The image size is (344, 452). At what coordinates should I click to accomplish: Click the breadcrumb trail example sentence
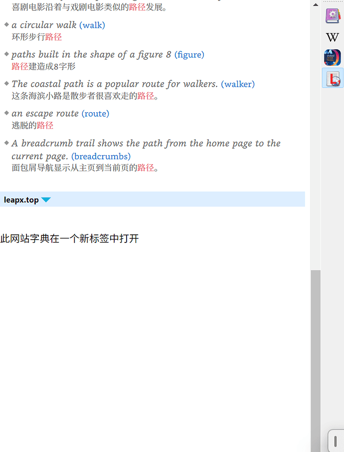[146, 149]
